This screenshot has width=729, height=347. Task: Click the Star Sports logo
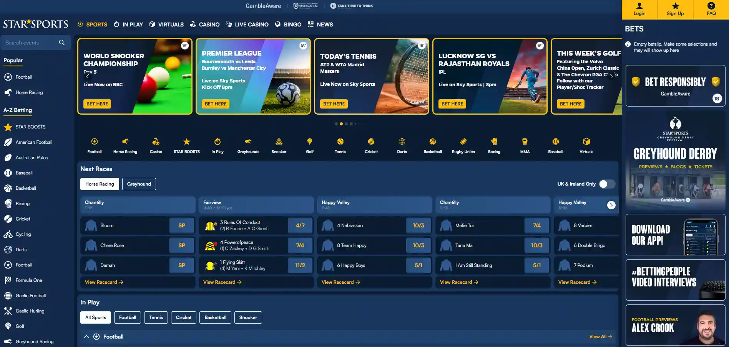pyautogui.click(x=36, y=24)
